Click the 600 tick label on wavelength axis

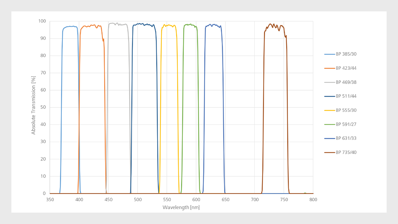point(196,199)
